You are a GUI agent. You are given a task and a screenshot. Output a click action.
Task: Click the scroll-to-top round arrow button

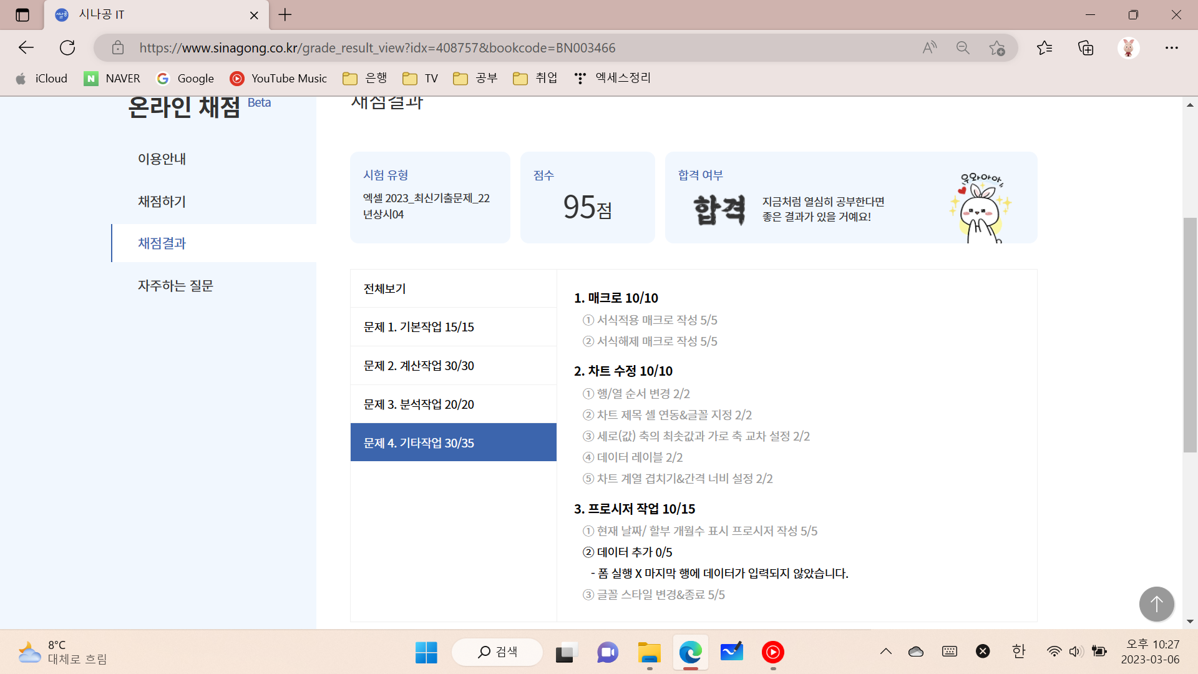(x=1156, y=603)
